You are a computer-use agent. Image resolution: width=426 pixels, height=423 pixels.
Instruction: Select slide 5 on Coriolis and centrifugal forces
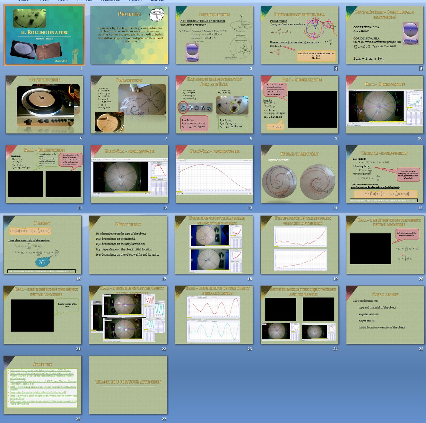click(384, 35)
